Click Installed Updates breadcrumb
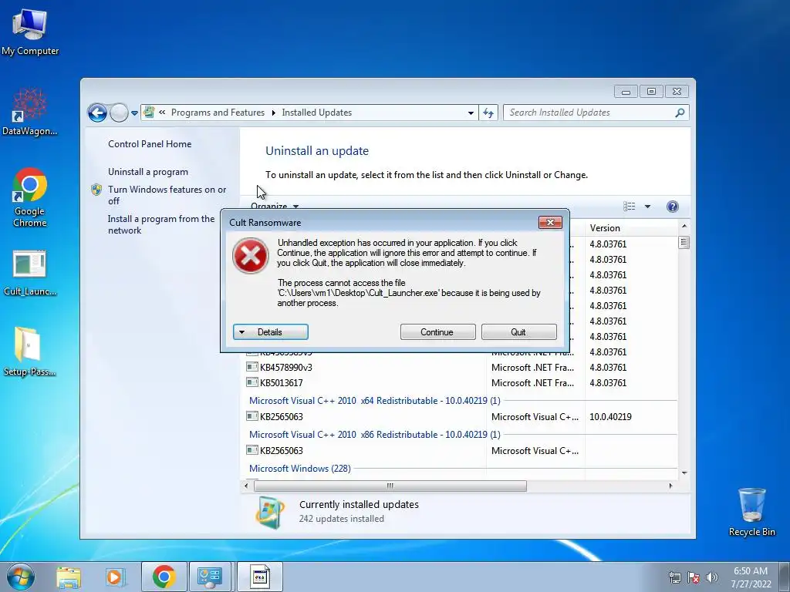 coord(317,113)
